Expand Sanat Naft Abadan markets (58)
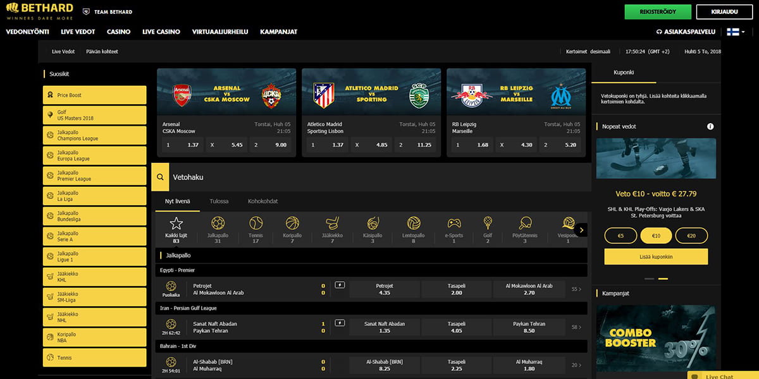759x379 pixels. [576, 327]
